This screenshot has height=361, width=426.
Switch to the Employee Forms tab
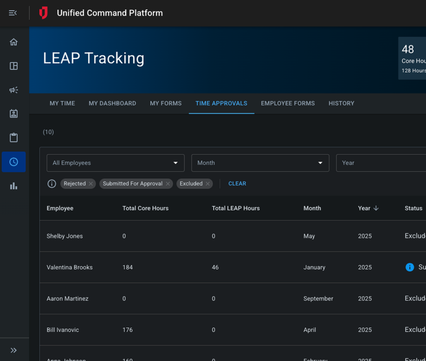tap(288, 104)
